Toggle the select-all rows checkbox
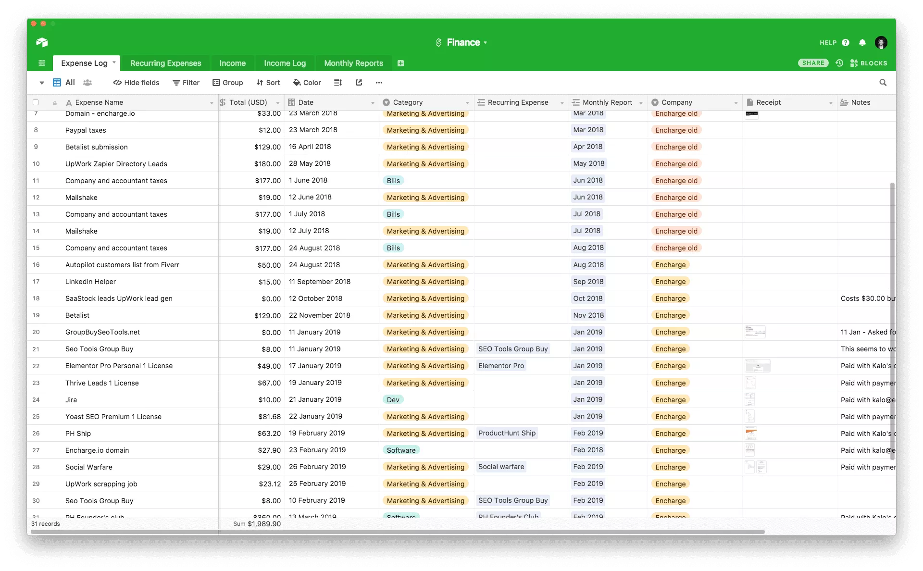Screen dimensions: 923x571 coord(36,102)
